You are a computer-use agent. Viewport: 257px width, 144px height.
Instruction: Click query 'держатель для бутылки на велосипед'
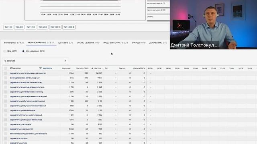[27, 101]
